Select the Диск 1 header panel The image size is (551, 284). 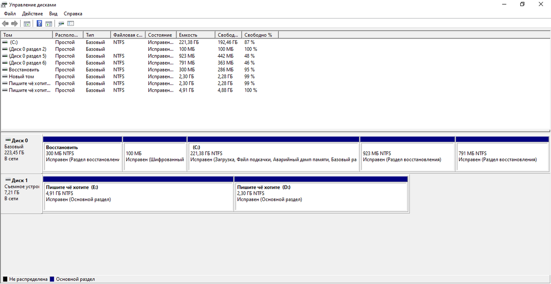pos(21,193)
